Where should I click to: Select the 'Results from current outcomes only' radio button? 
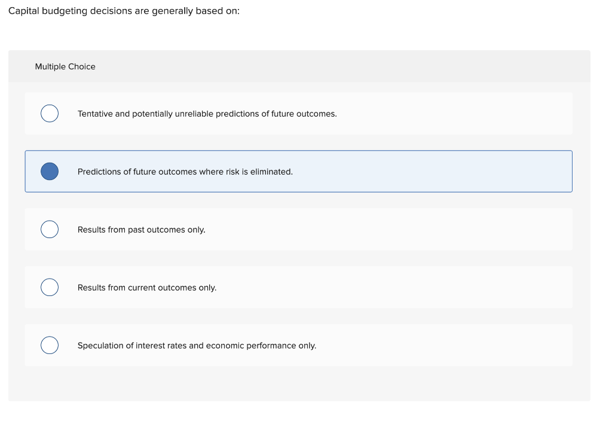49,287
